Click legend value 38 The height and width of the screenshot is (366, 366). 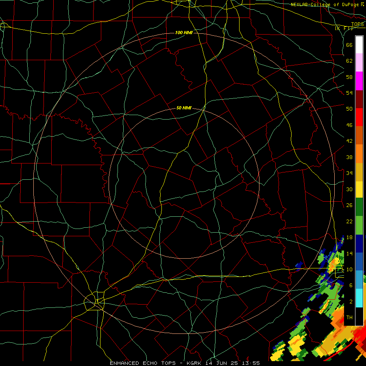[349, 157]
